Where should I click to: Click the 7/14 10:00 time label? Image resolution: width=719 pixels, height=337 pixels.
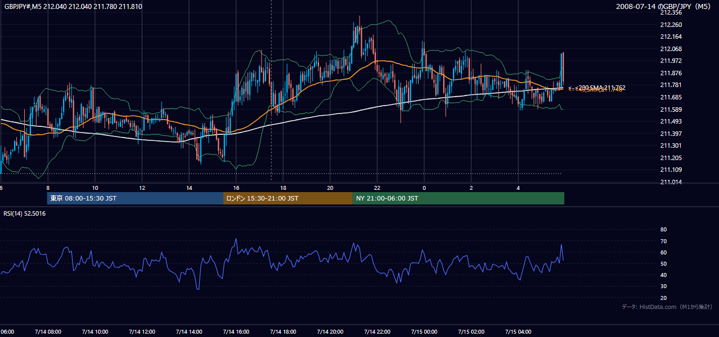(95, 332)
